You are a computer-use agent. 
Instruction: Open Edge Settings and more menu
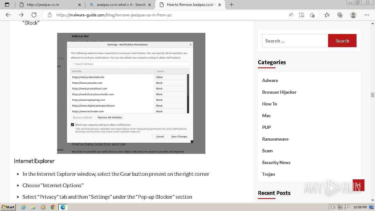(x=367, y=15)
